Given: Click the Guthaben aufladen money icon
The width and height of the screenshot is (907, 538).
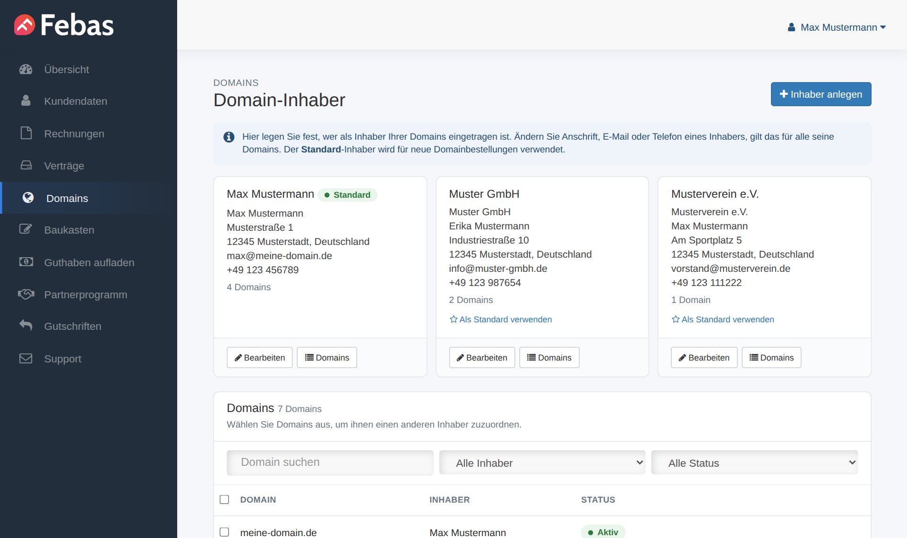Looking at the screenshot, I should [x=26, y=262].
